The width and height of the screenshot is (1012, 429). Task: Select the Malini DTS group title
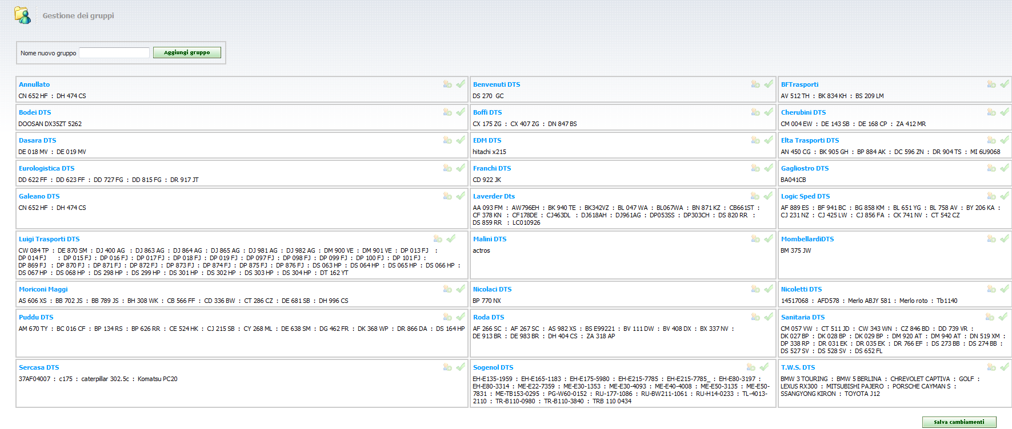pyautogui.click(x=490, y=239)
